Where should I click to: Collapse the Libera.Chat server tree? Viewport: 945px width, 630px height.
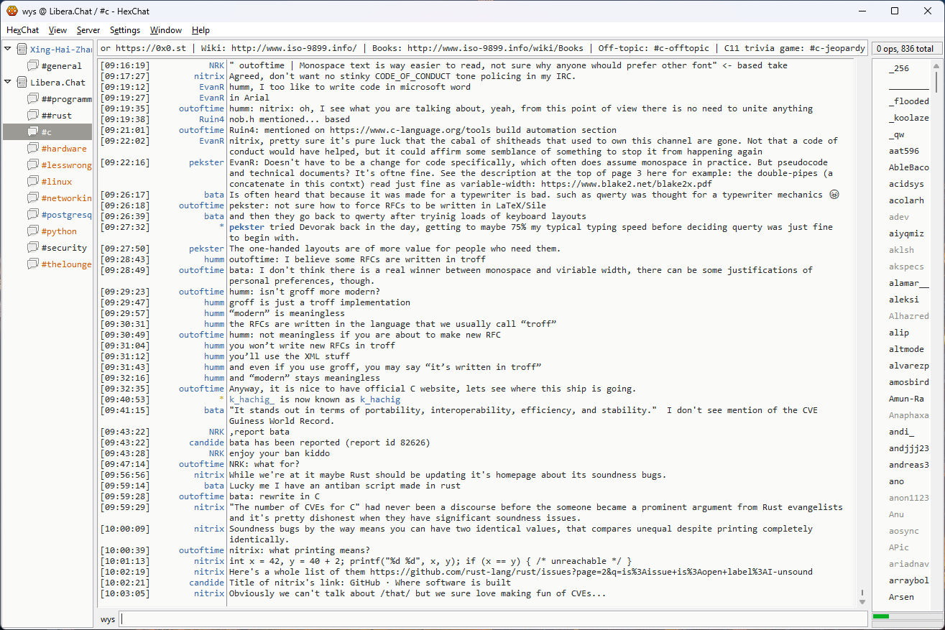click(x=8, y=83)
